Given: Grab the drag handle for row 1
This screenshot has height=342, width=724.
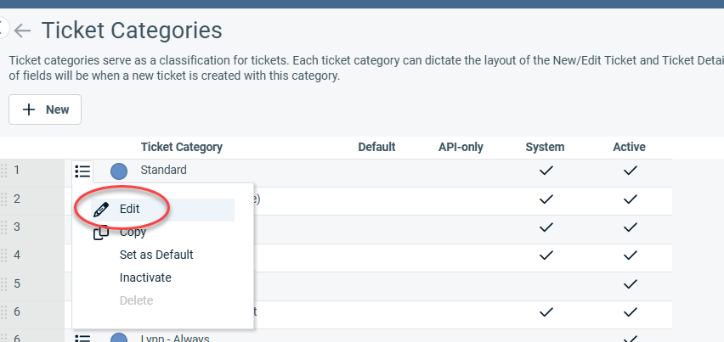Looking at the screenshot, I should [x=4, y=171].
